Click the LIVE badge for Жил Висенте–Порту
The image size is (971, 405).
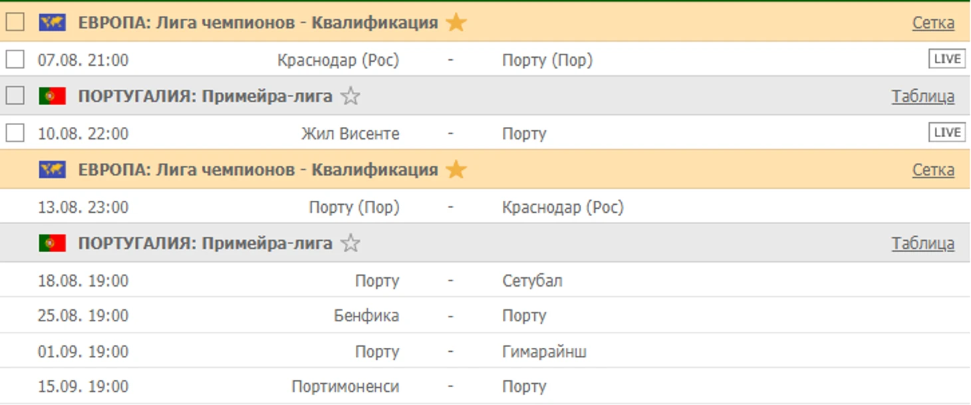coord(946,133)
